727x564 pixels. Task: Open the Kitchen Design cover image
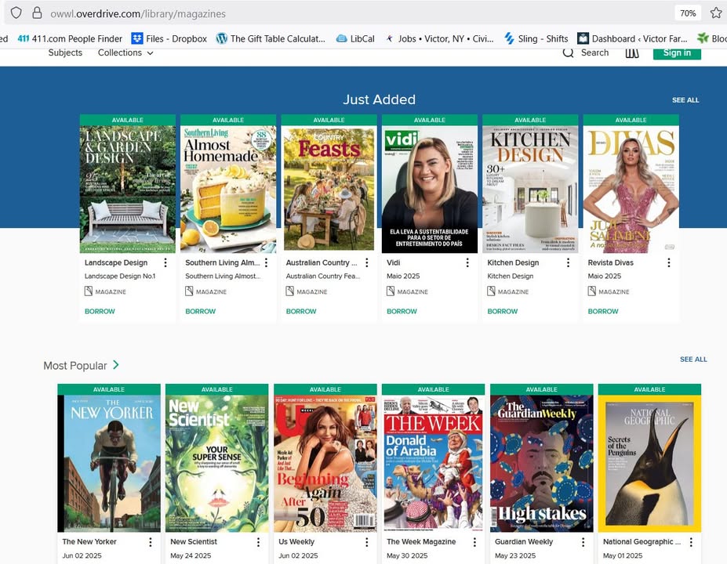pos(530,190)
